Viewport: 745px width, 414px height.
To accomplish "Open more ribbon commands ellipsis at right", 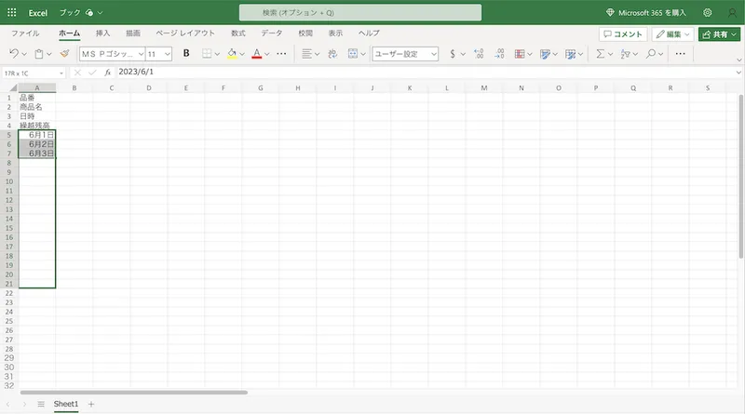I will click(681, 54).
